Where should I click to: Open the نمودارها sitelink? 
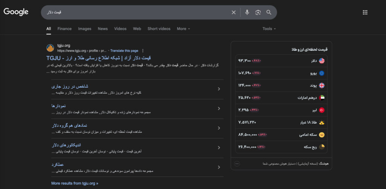tap(58, 106)
